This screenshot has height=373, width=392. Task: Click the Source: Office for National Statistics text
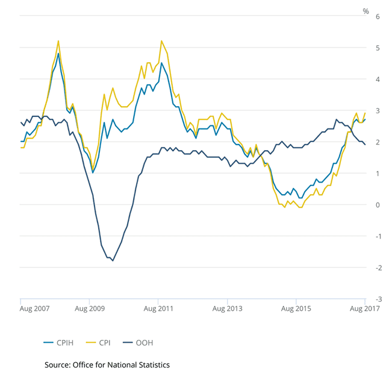[x=107, y=365]
